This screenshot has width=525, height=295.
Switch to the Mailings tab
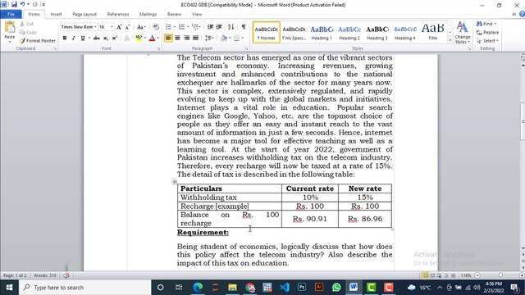tap(148, 14)
